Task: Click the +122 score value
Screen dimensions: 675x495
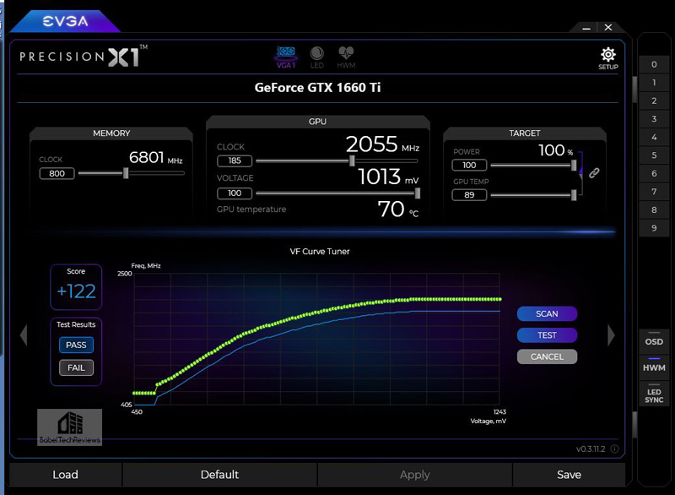Action: click(76, 291)
